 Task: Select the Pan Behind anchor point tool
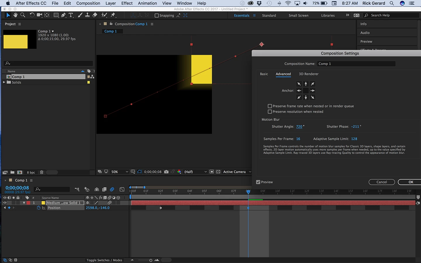tap(47, 15)
